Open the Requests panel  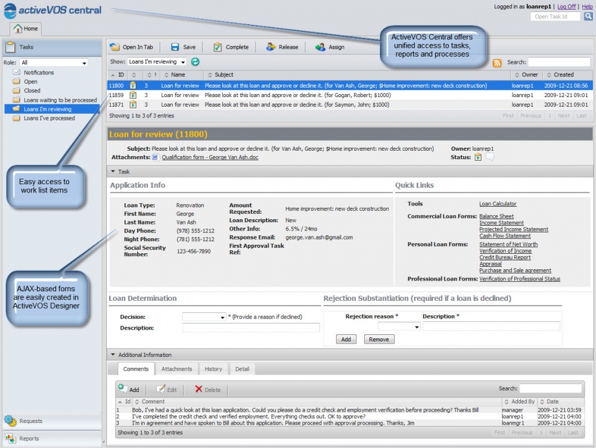(52, 421)
